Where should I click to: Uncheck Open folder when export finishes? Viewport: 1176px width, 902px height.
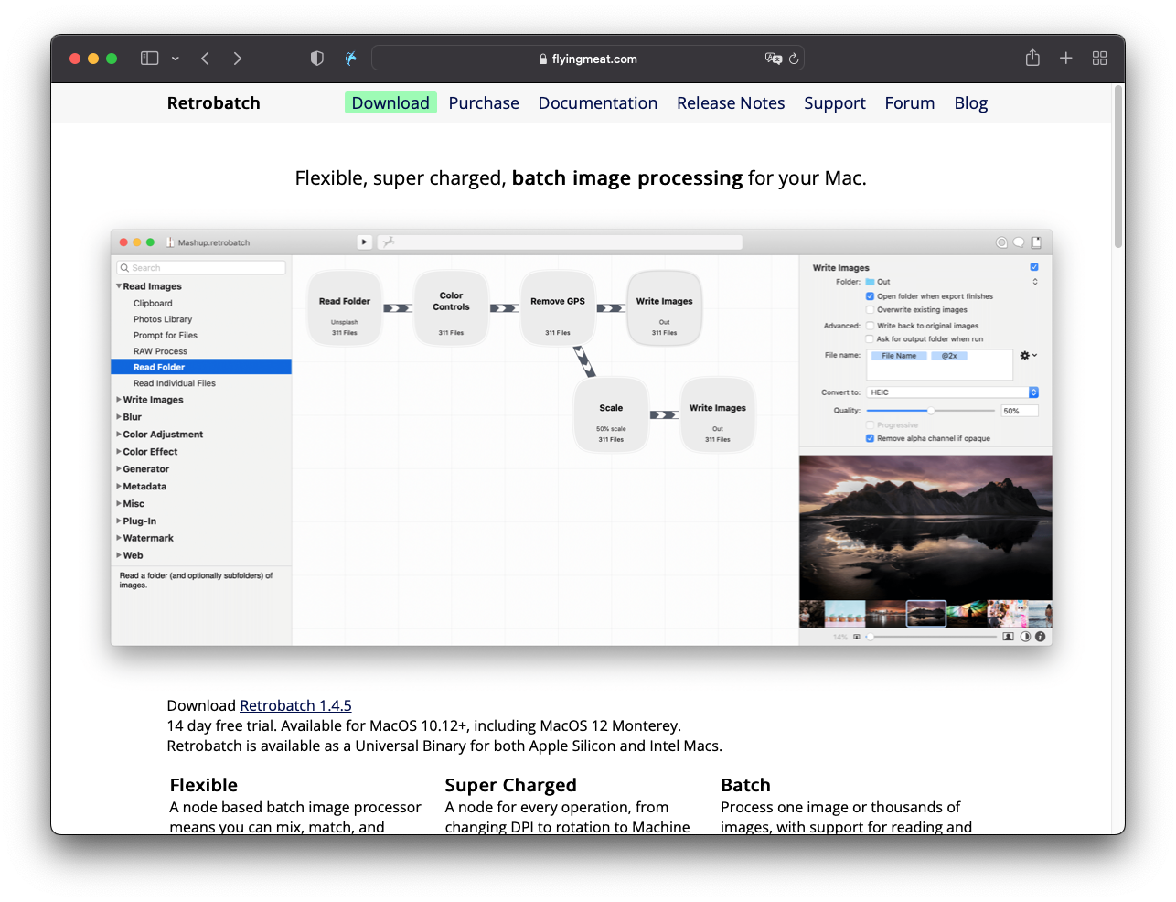coord(870,296)
